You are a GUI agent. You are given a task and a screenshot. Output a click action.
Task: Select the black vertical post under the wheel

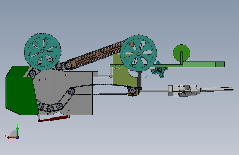(139, 81)
